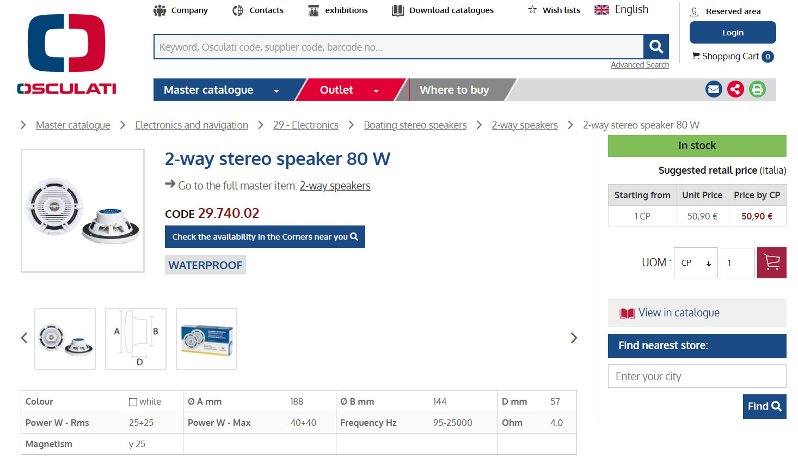Click the envelope email icon
Viewport: 798px width, 470px height.
[714, 89]
